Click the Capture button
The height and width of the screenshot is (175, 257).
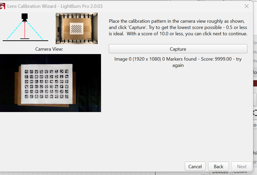pyautogui.click(x=178, y=49)
